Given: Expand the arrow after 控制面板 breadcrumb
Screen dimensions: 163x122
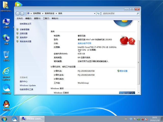Looking at the screenshot, I should (43, 13).
